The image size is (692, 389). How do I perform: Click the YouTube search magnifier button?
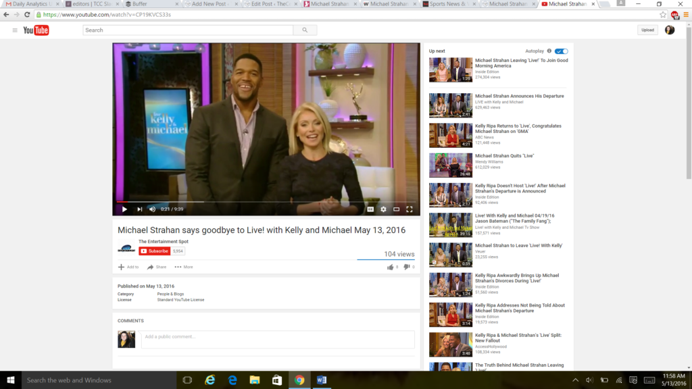pos(305,30)
